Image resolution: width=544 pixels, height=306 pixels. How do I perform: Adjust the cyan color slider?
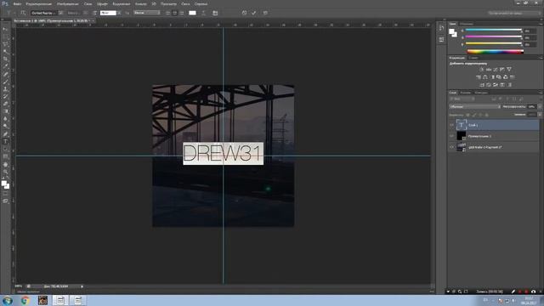point(493,31)
